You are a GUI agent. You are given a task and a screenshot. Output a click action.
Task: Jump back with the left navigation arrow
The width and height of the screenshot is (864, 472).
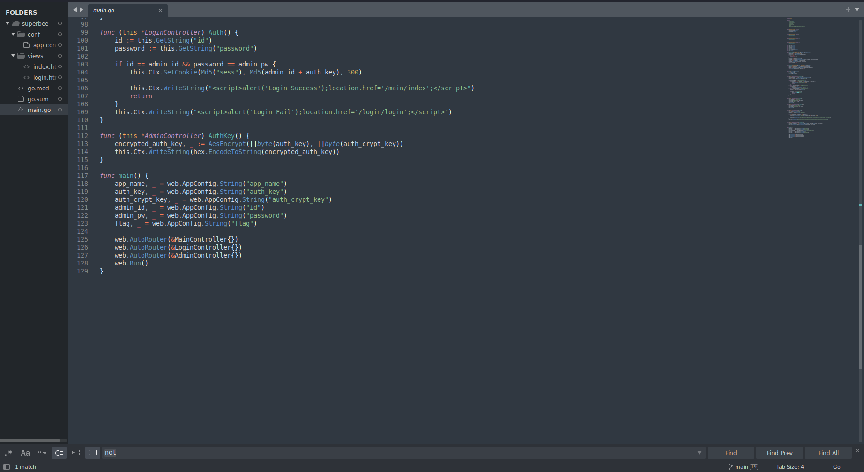coord(75,10)
